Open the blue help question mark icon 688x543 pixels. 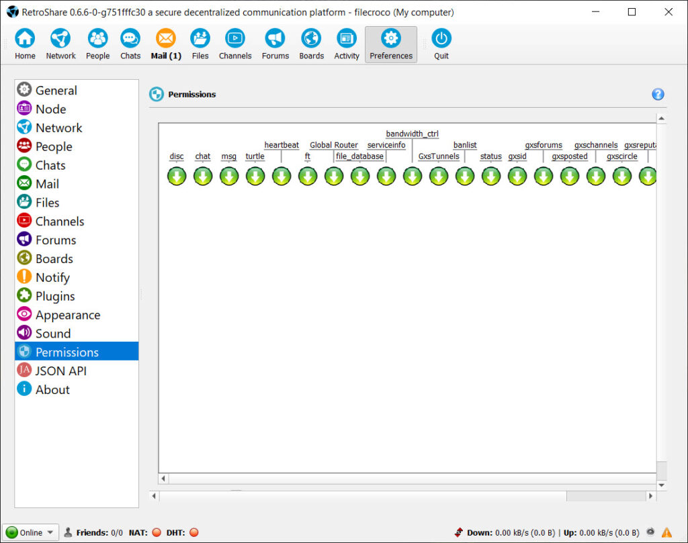658,94
